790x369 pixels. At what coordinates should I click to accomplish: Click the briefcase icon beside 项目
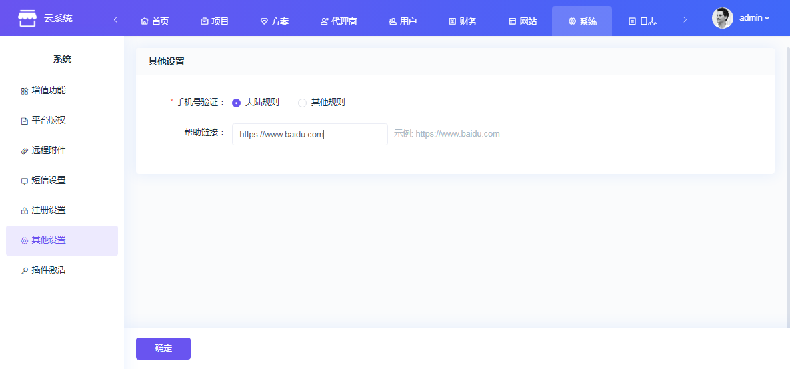pyautogui.click(x=204, y=21)
